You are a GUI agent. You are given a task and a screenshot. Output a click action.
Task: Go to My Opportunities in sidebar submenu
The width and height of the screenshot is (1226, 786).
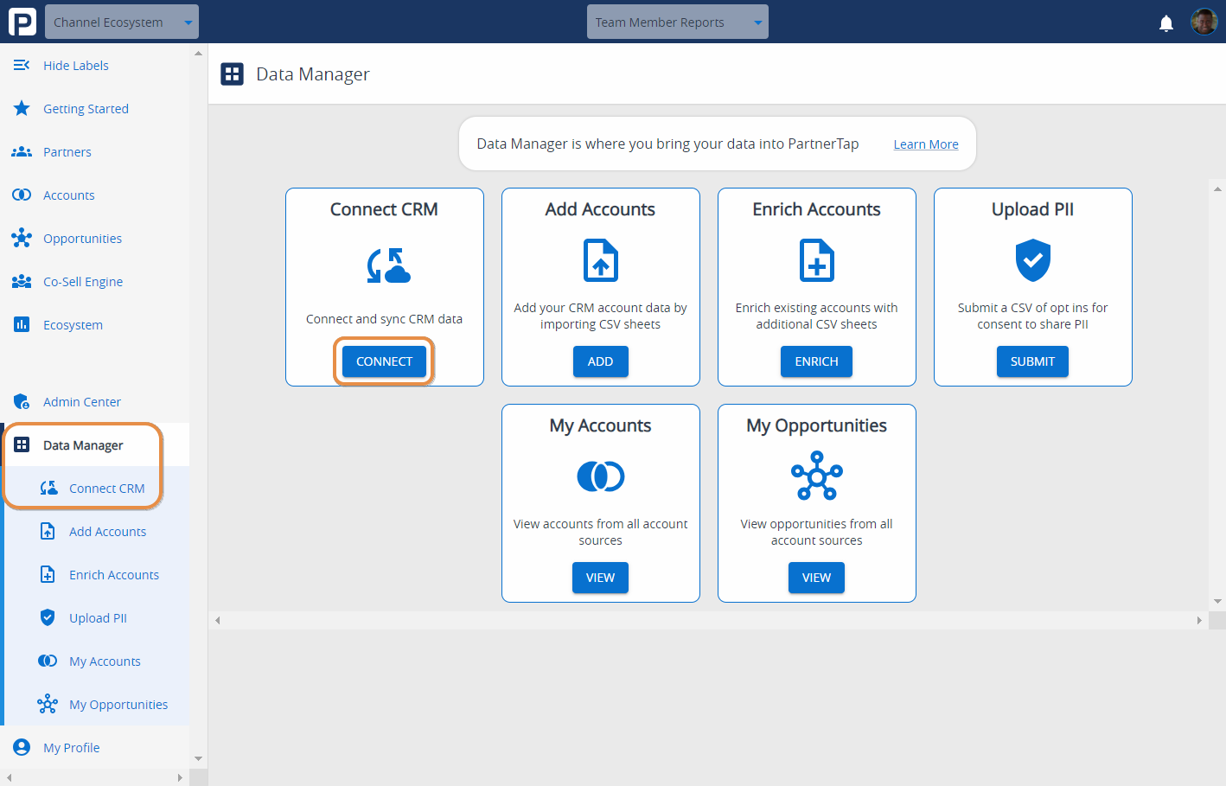[118, 705]
